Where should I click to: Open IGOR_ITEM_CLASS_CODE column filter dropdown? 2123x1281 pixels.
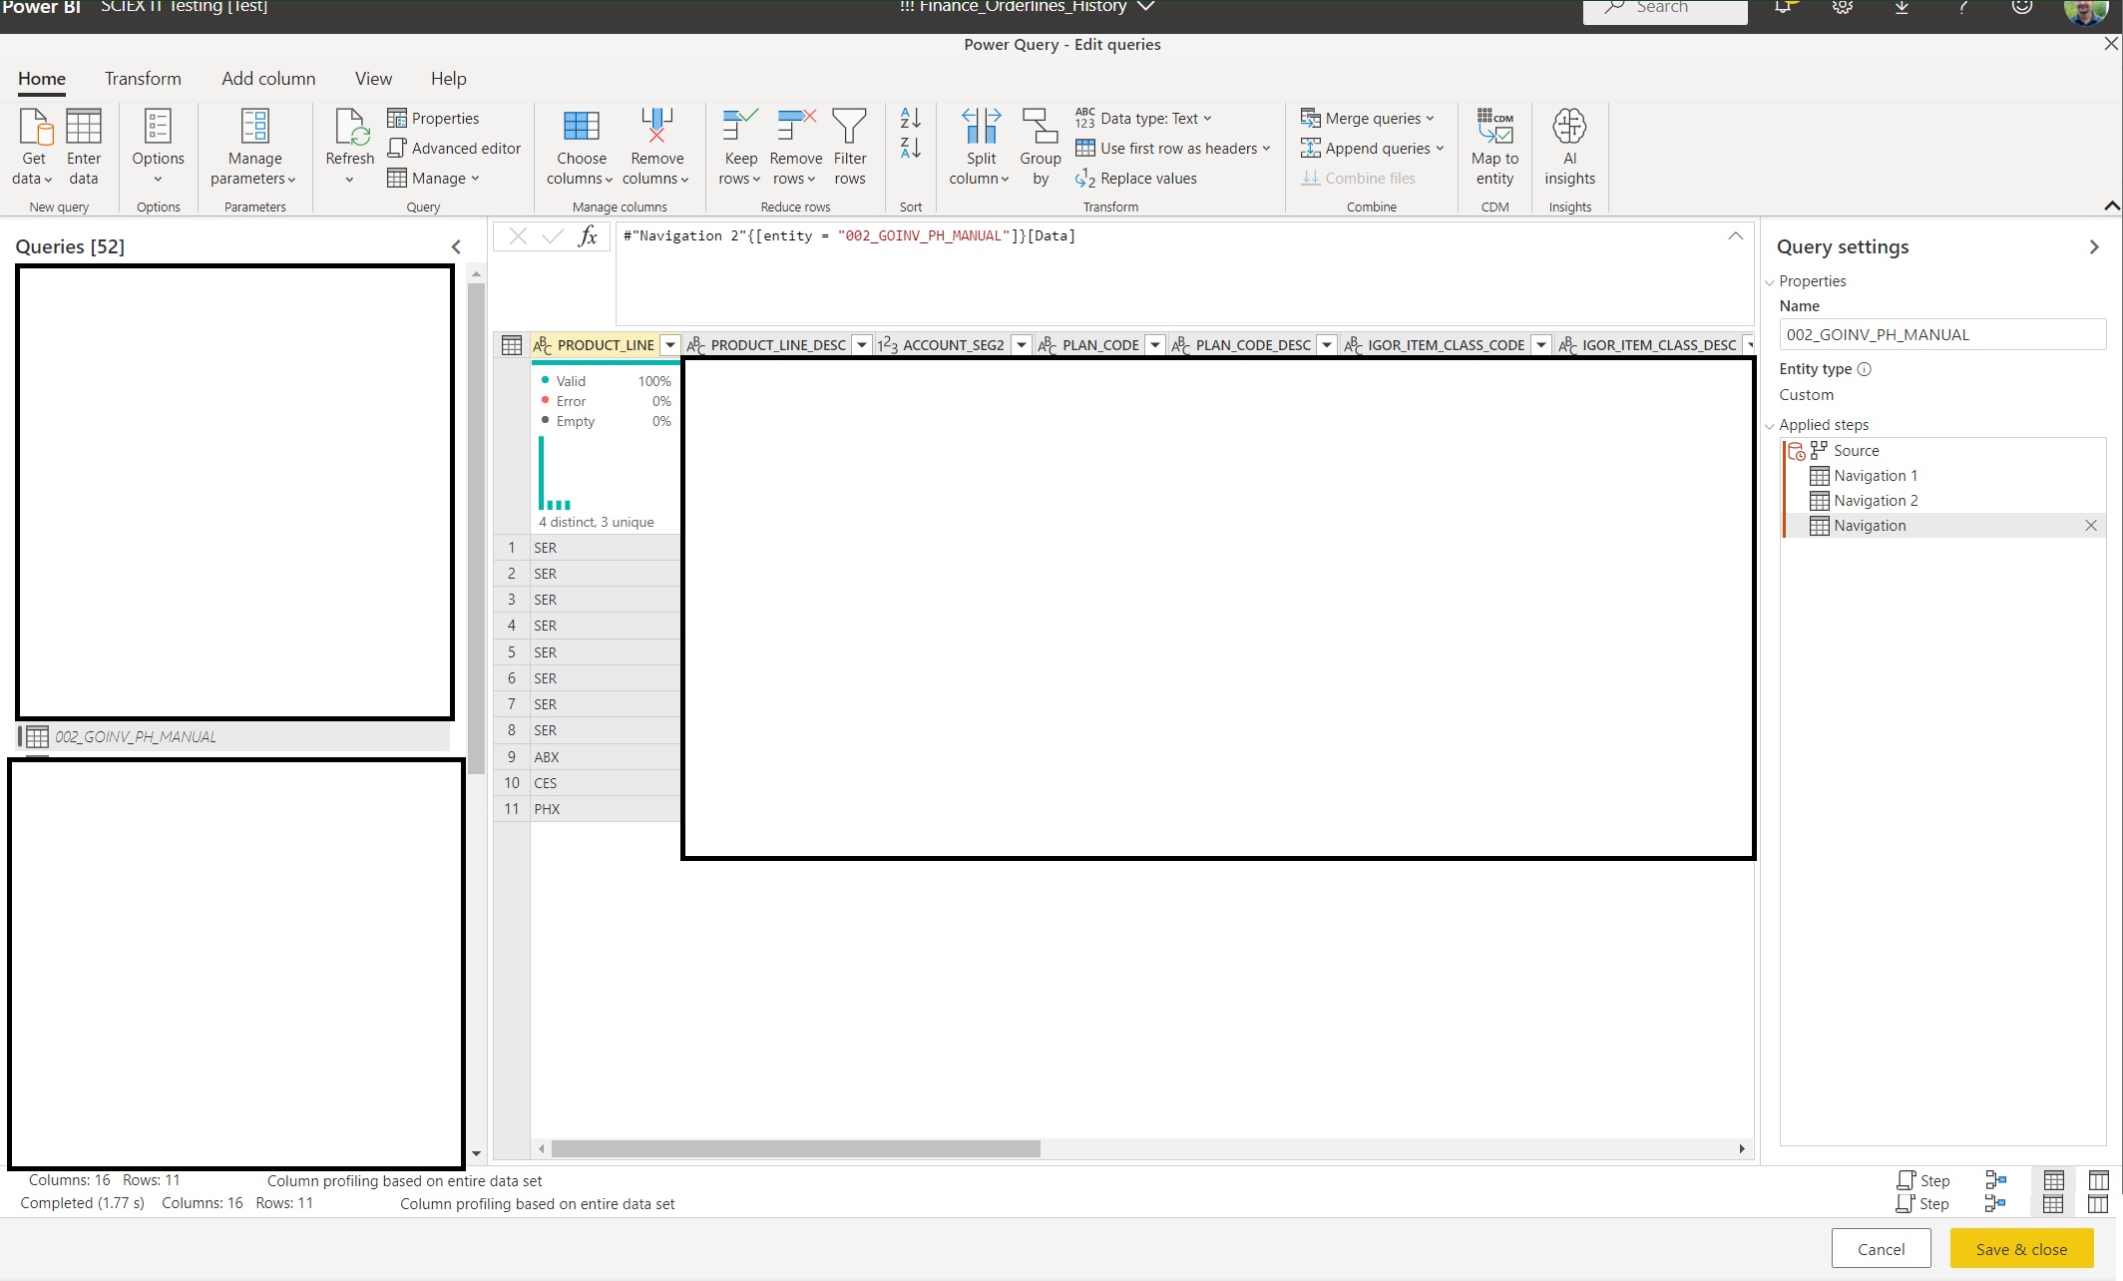pos(1541,345)
